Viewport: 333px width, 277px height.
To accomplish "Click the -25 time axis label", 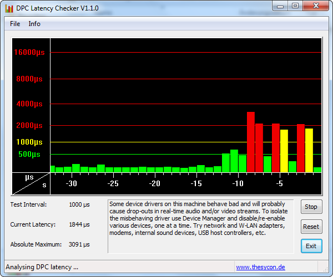I will point(113,183).
